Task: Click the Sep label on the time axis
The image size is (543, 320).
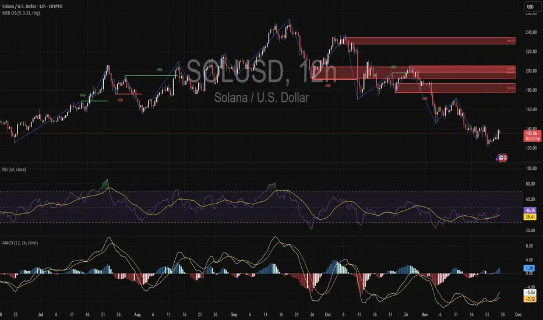Action: (x=234, y=314)
